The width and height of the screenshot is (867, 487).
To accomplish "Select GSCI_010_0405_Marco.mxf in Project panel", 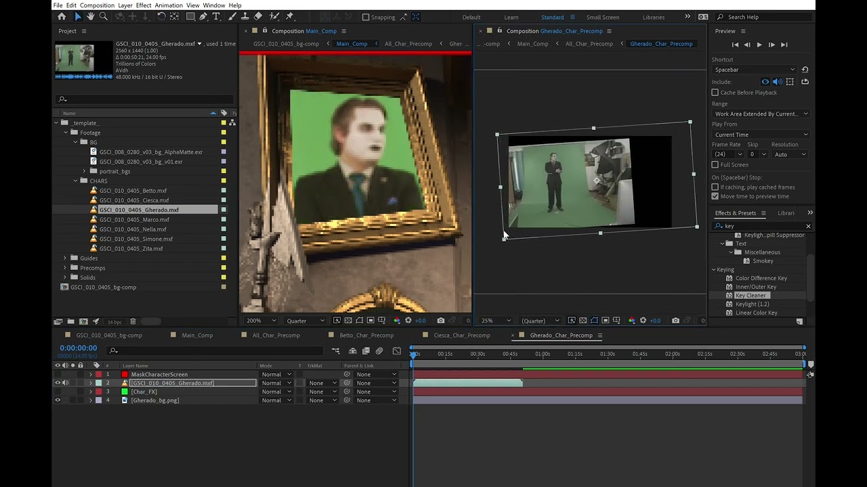I will point(134,220).
